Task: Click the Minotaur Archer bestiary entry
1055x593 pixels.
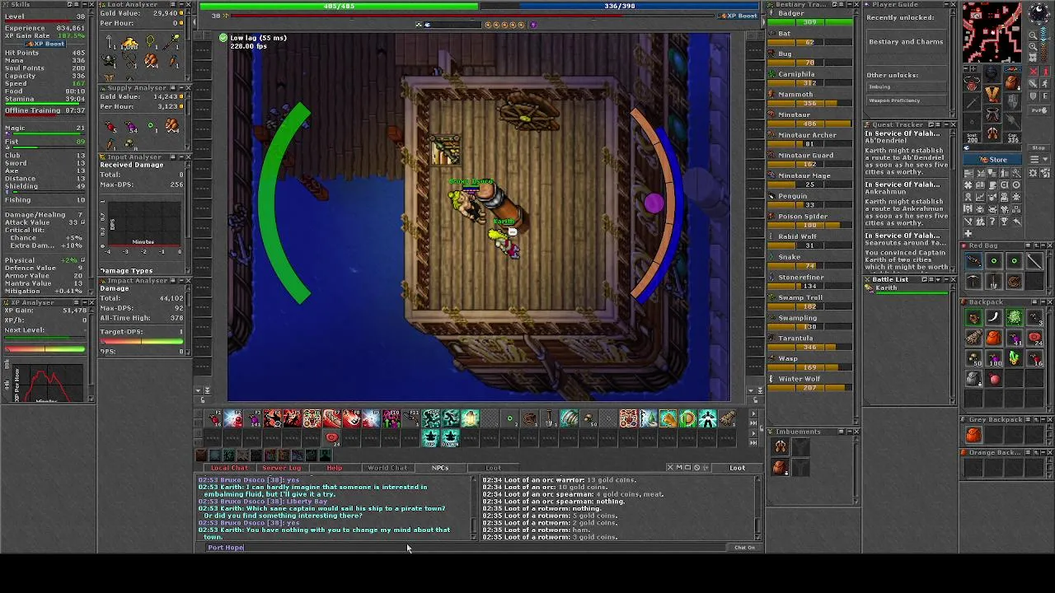Action: click(x=808, y=138)
